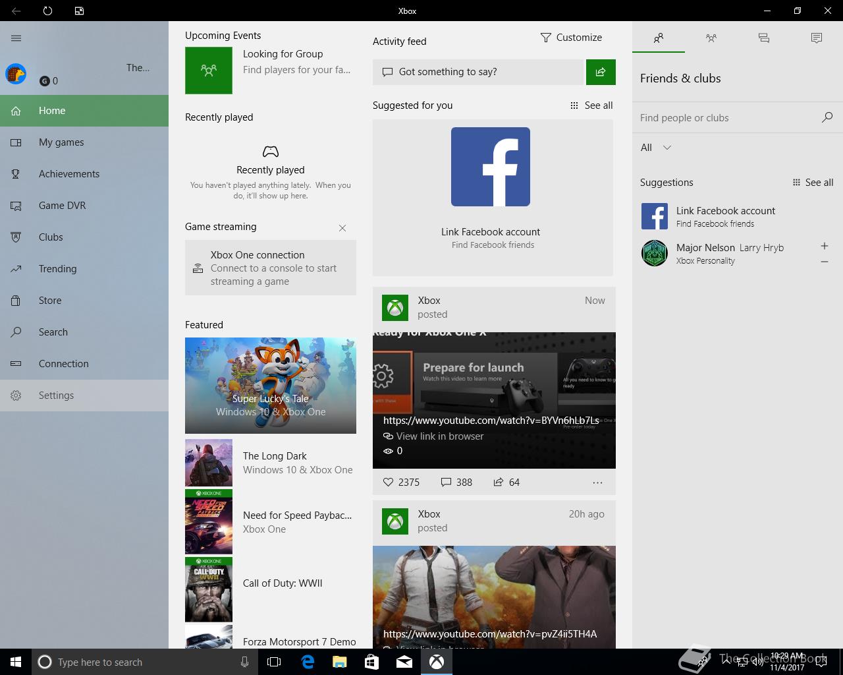Click See all for Suggested for you
The height and width of the screenshot is (675, 843).
tap(591, 105)
